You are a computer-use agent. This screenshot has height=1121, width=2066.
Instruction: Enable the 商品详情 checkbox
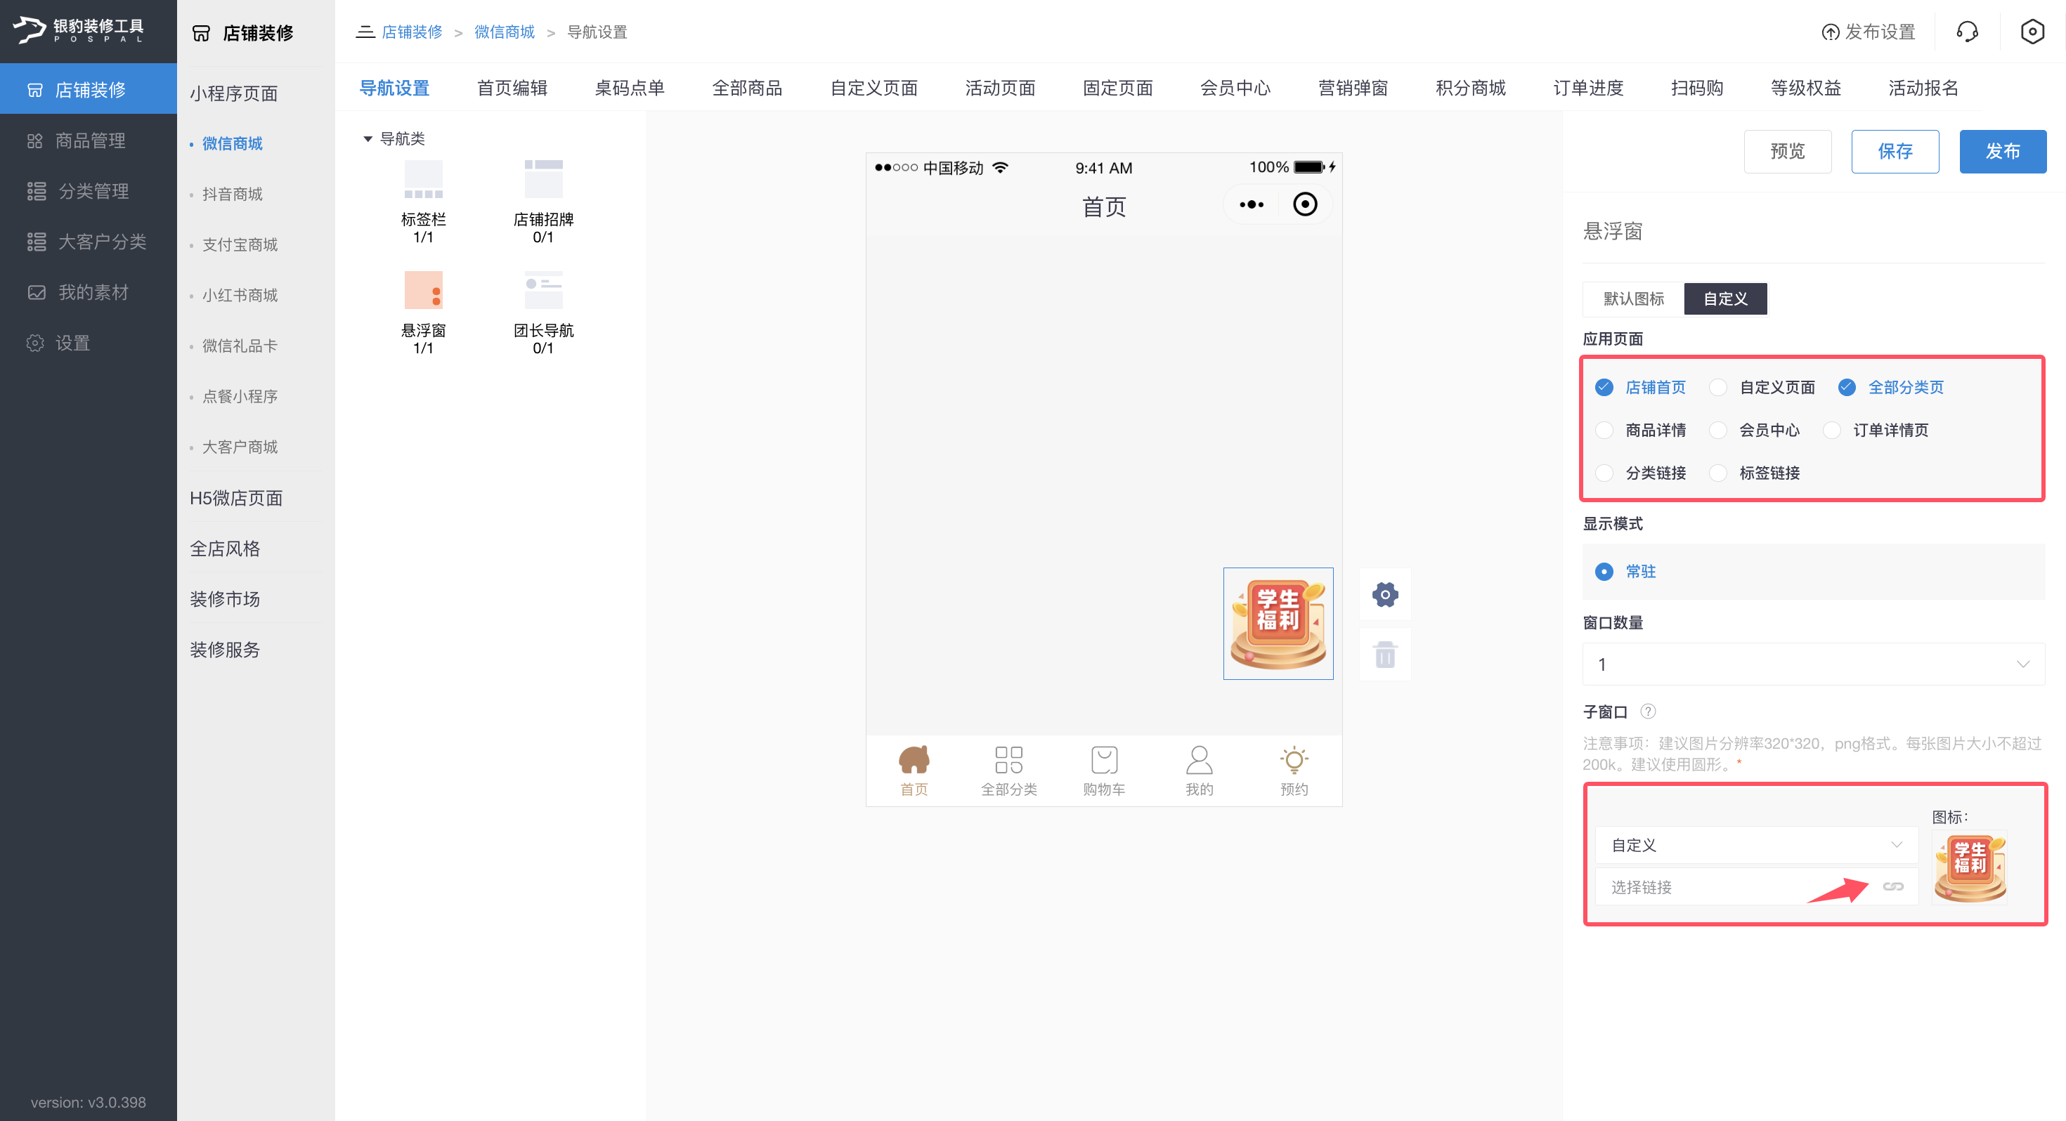[x=1604, y=430]
